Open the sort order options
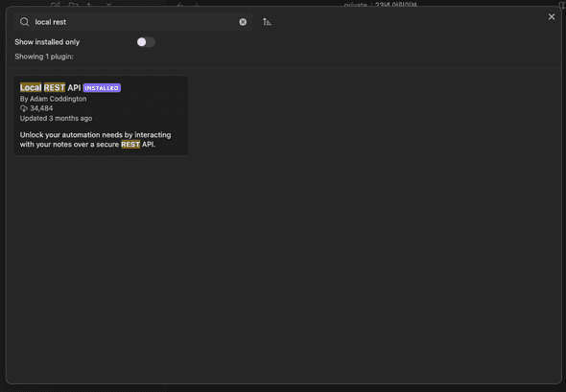The width and height of the screenshot is (566, 392). pos(267,22)
